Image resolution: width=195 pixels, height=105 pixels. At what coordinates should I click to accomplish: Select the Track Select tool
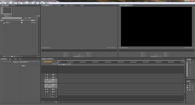pos(190,84)
